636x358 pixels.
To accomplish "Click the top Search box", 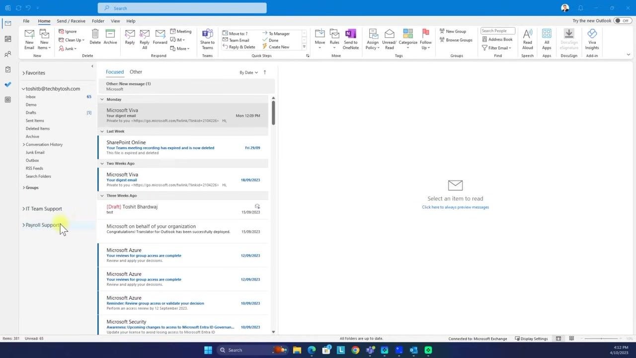I will [x=182, y=8].
